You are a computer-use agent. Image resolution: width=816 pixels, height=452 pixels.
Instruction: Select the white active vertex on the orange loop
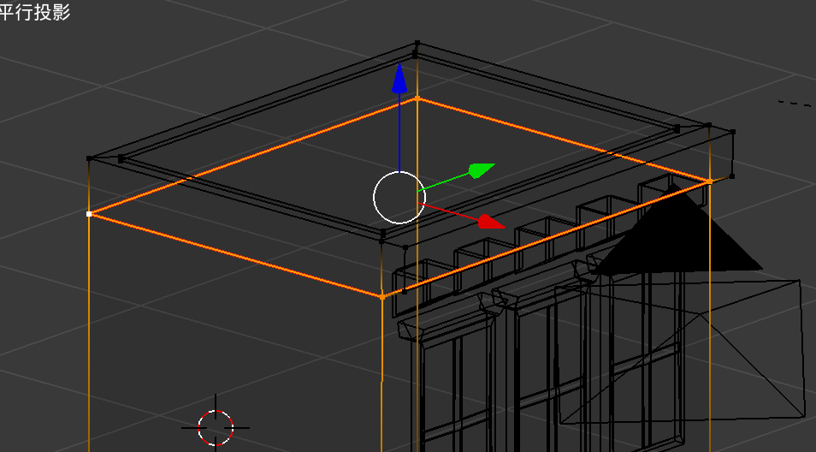(89, 213)
